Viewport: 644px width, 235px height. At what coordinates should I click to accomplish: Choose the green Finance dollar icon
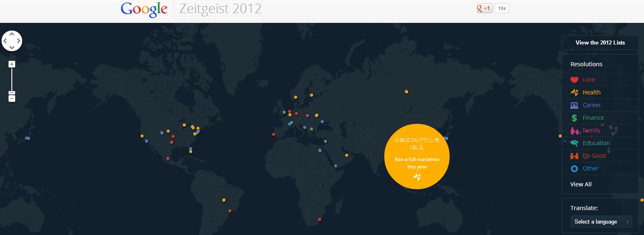click(574, 118)
